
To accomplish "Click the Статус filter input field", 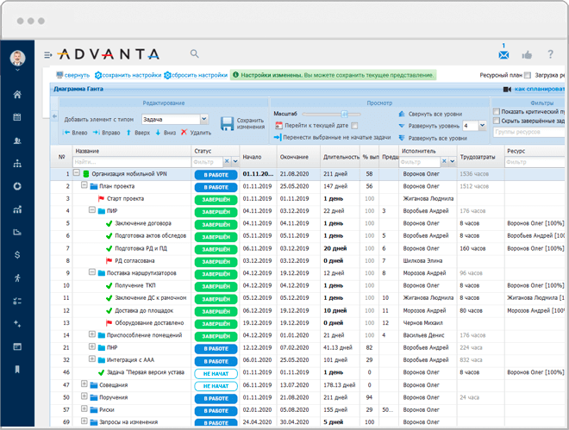I will [207, 162].
